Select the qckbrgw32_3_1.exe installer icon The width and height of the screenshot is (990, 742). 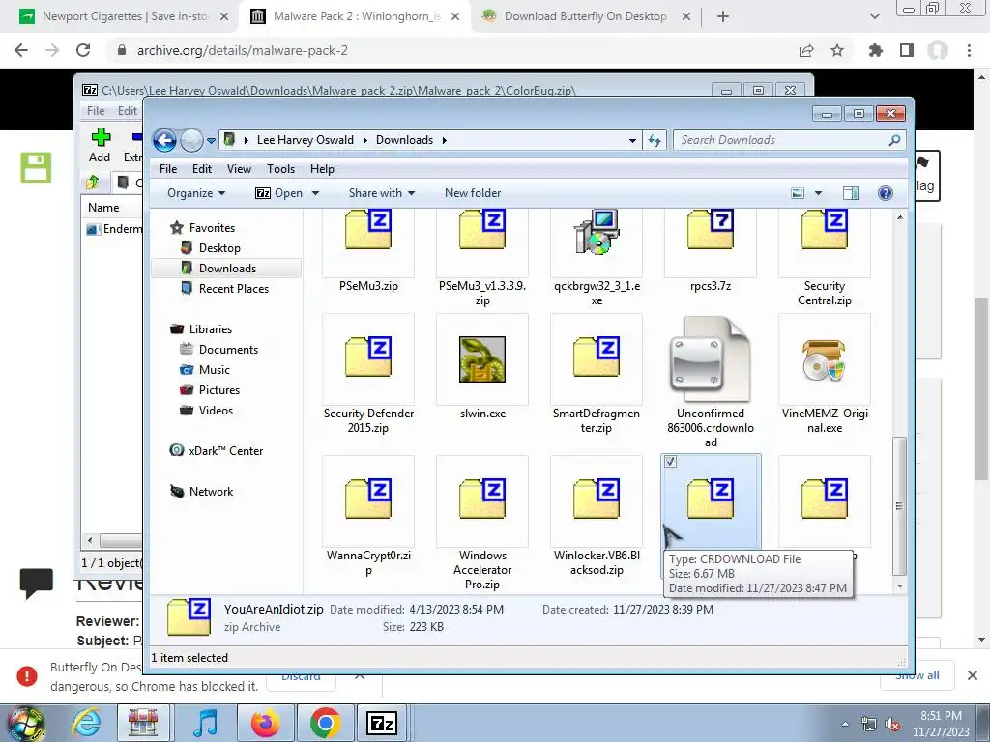tap(597, 231)
